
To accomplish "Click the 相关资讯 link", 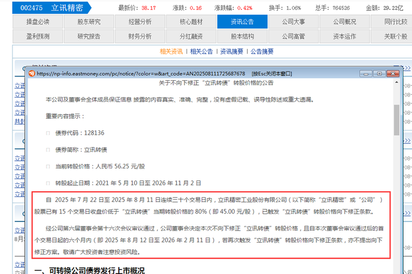I will click(x=171, y=51).
